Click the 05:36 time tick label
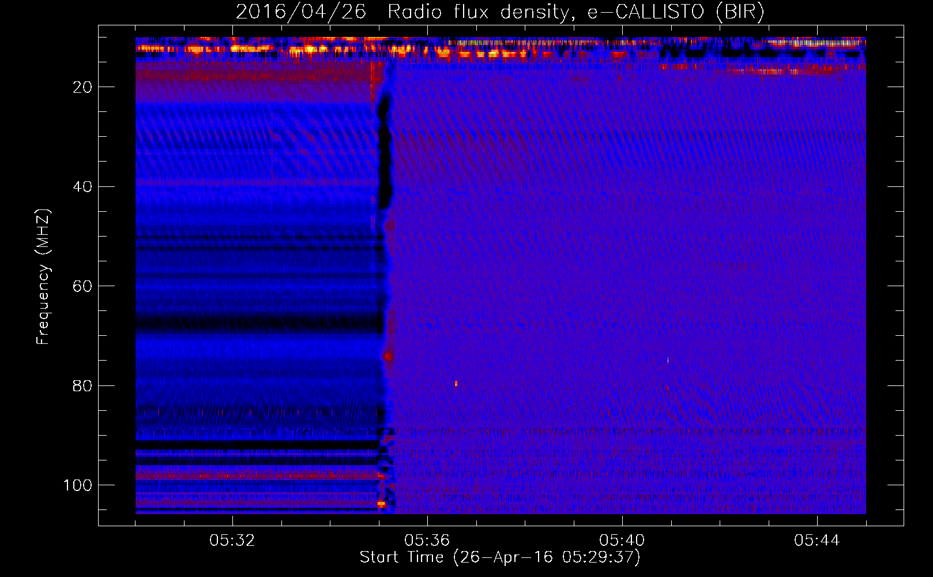 [x=427, y=541]
